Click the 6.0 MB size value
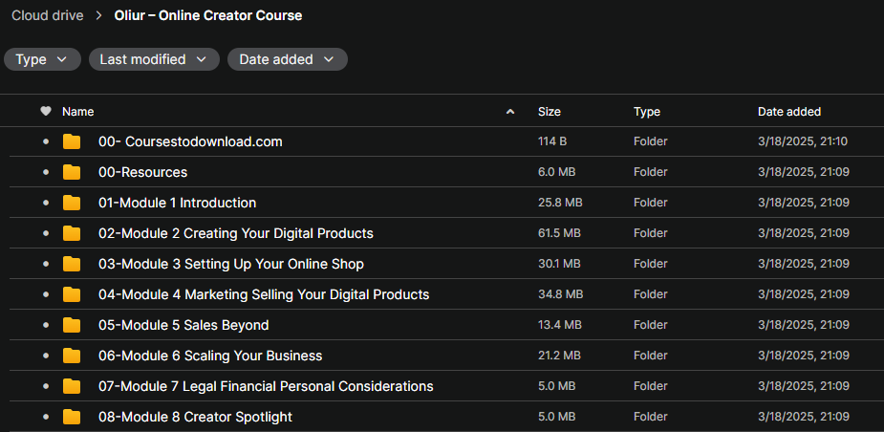The image size is (884, 432). 556,172
